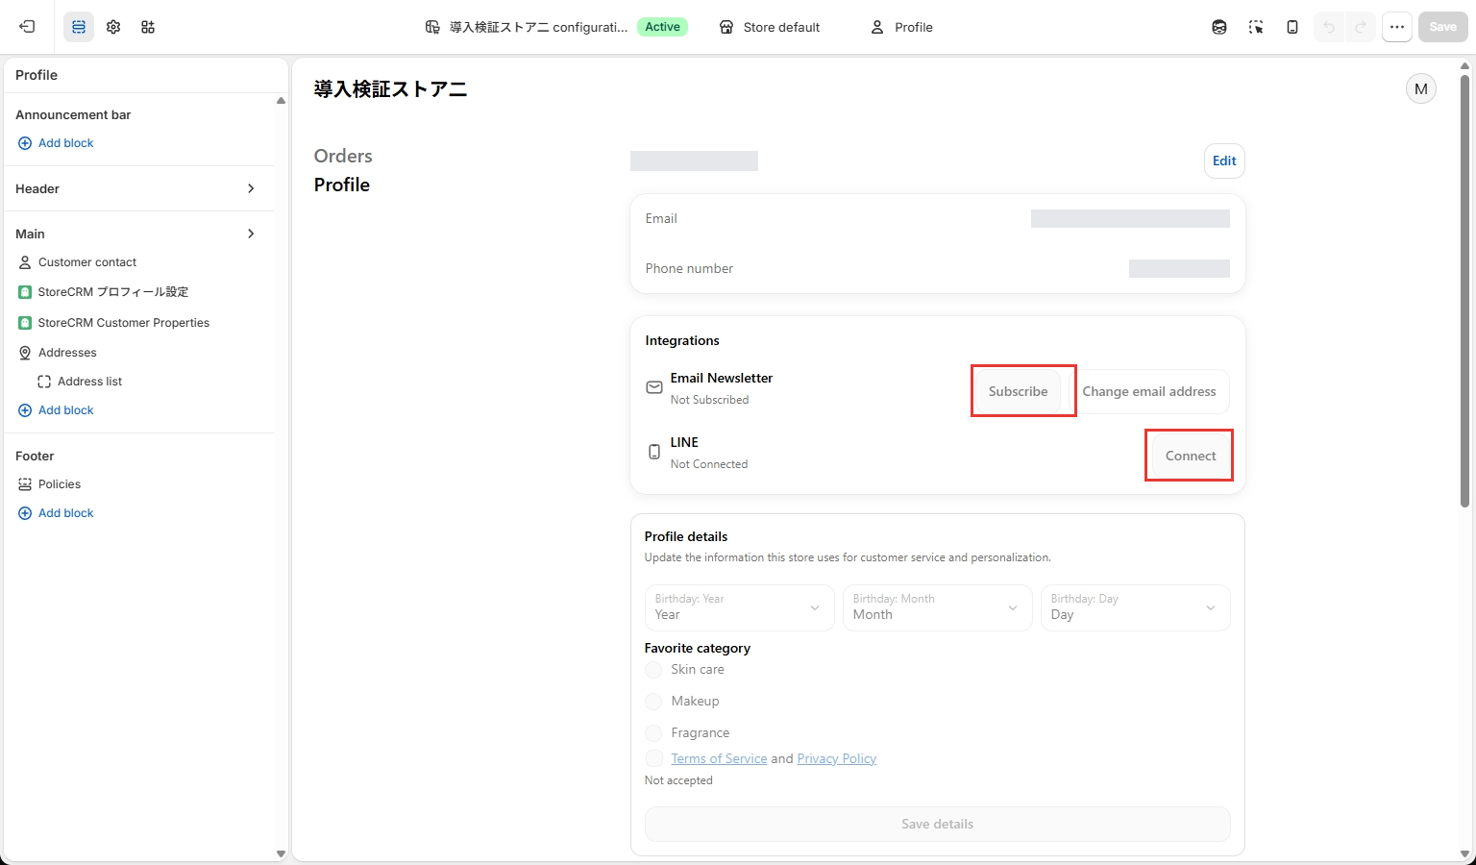Click the M account avatar

tap(1421, 88)
